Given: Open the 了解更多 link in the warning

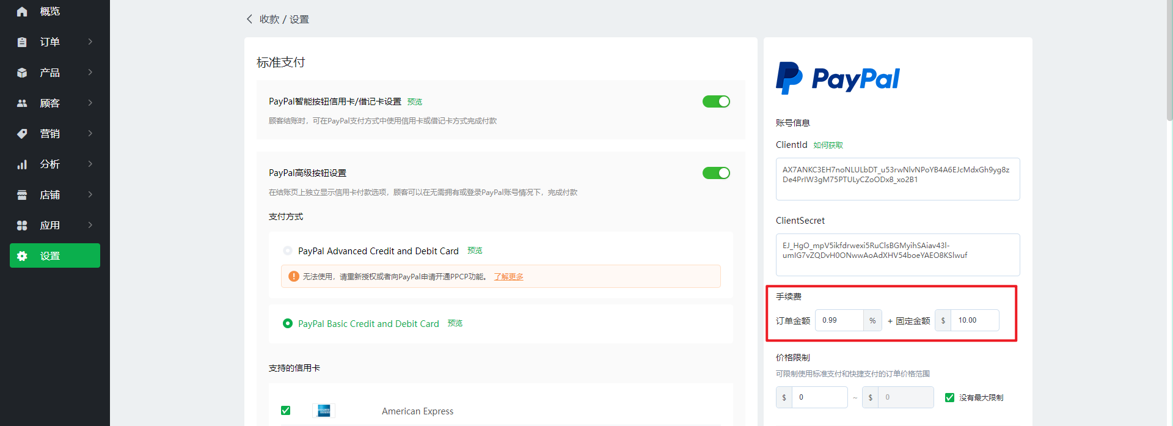Looking at the screenshot, I should coord(508,277).
